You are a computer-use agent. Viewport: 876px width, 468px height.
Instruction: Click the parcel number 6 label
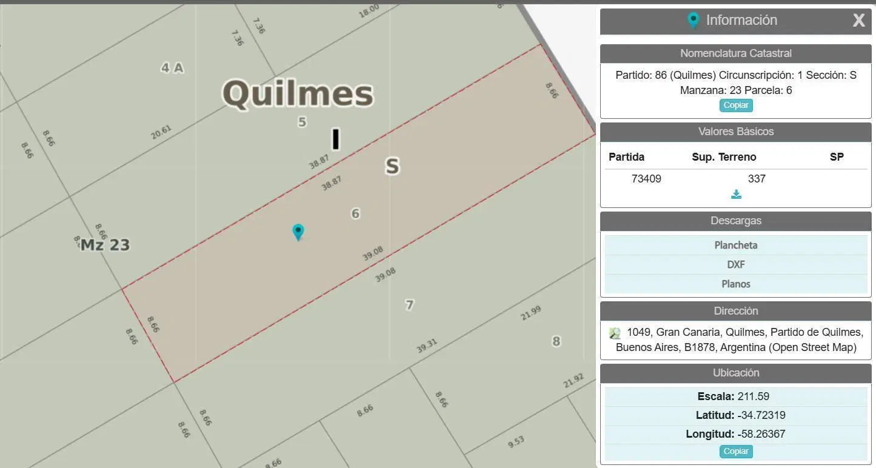click(355, 213)
